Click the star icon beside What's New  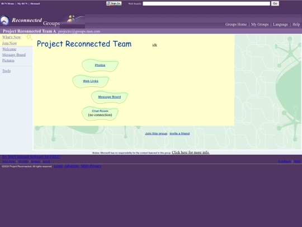(29, 36)
